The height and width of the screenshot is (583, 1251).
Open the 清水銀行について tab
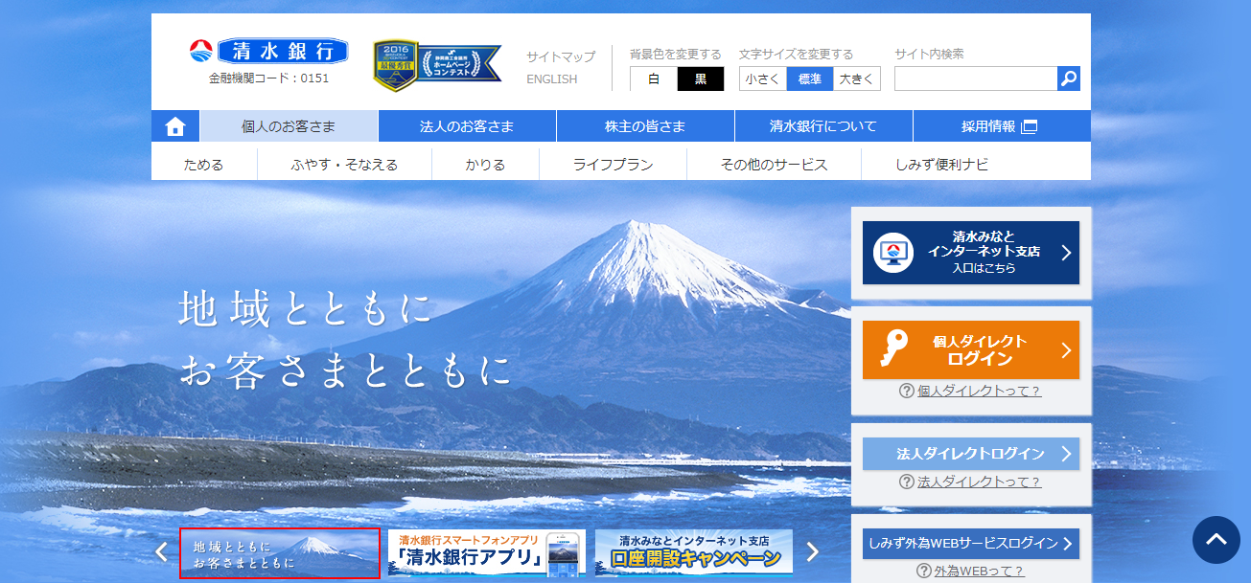coord(823,126)
